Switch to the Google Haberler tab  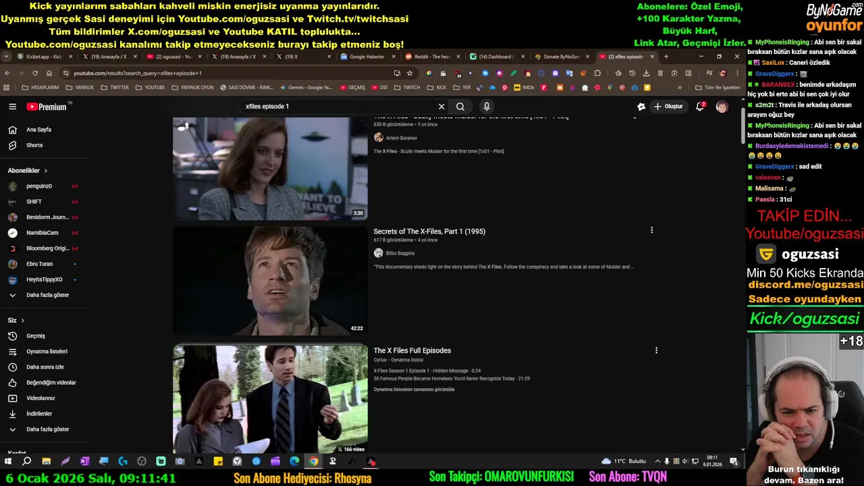click(367, 57)
